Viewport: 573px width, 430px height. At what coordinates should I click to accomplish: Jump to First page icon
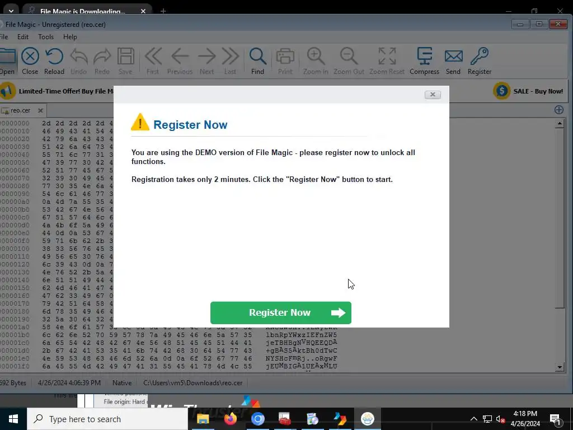153,61
